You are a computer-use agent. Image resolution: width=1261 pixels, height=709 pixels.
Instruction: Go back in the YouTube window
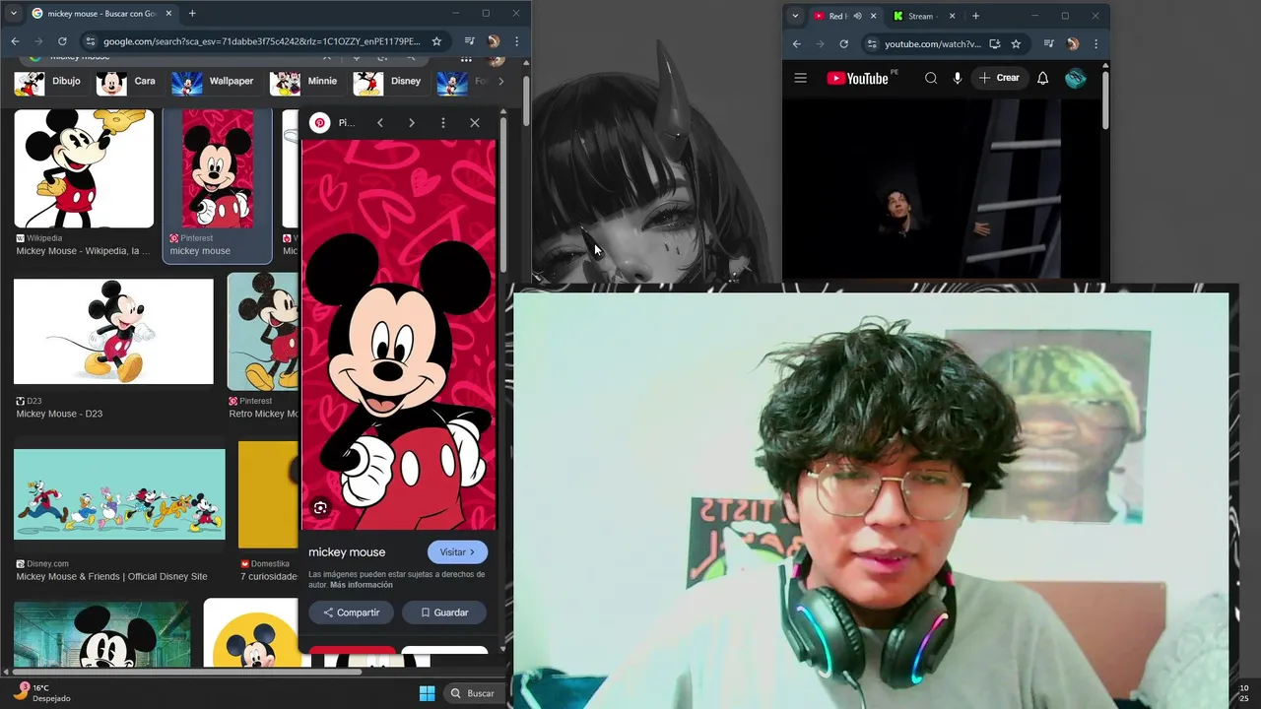tap(796, 43)
